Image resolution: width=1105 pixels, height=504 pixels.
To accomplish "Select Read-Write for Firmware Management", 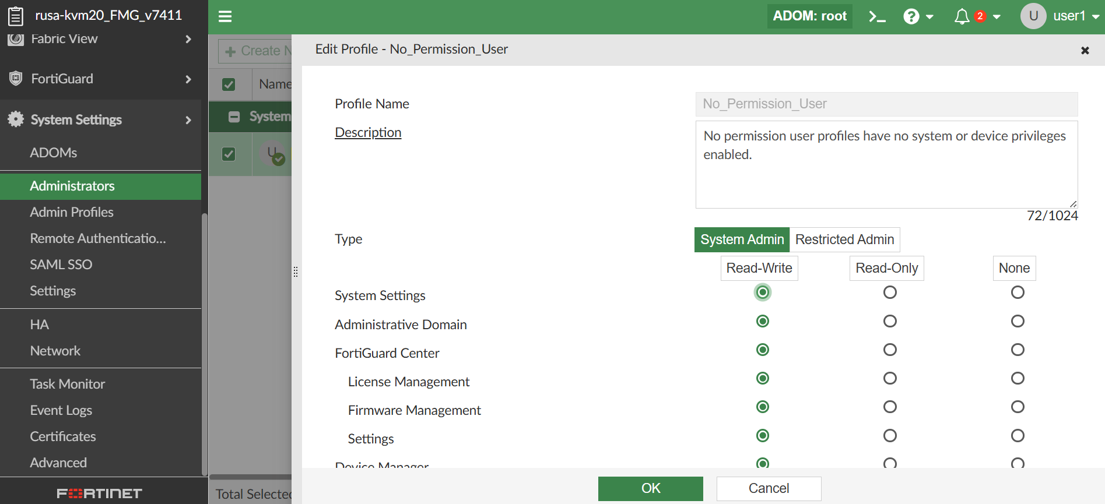I will click(x=763, y=407).
